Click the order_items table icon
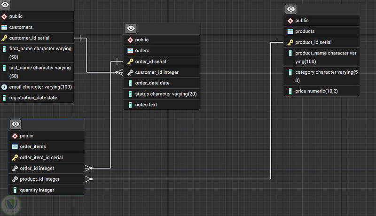 tap(15, 147)
